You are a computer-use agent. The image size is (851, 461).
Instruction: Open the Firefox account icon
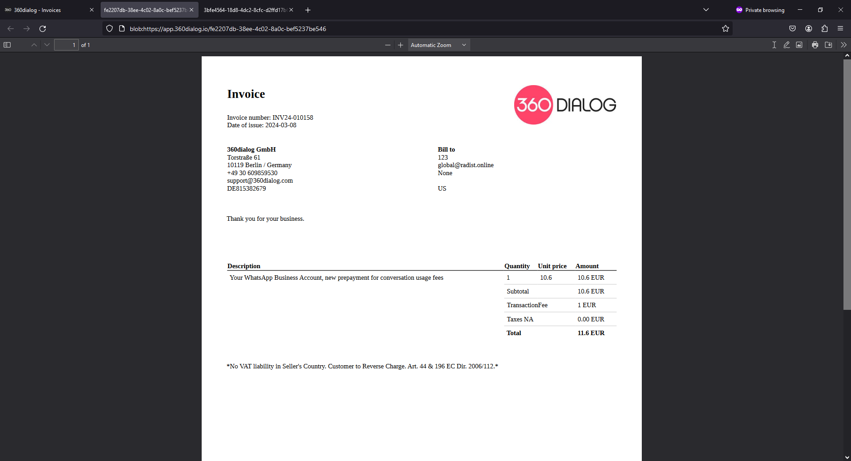[808, 29]
